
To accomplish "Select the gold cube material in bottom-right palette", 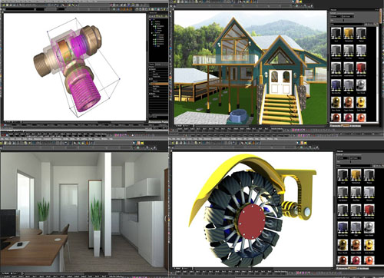I will pos(356,174).
